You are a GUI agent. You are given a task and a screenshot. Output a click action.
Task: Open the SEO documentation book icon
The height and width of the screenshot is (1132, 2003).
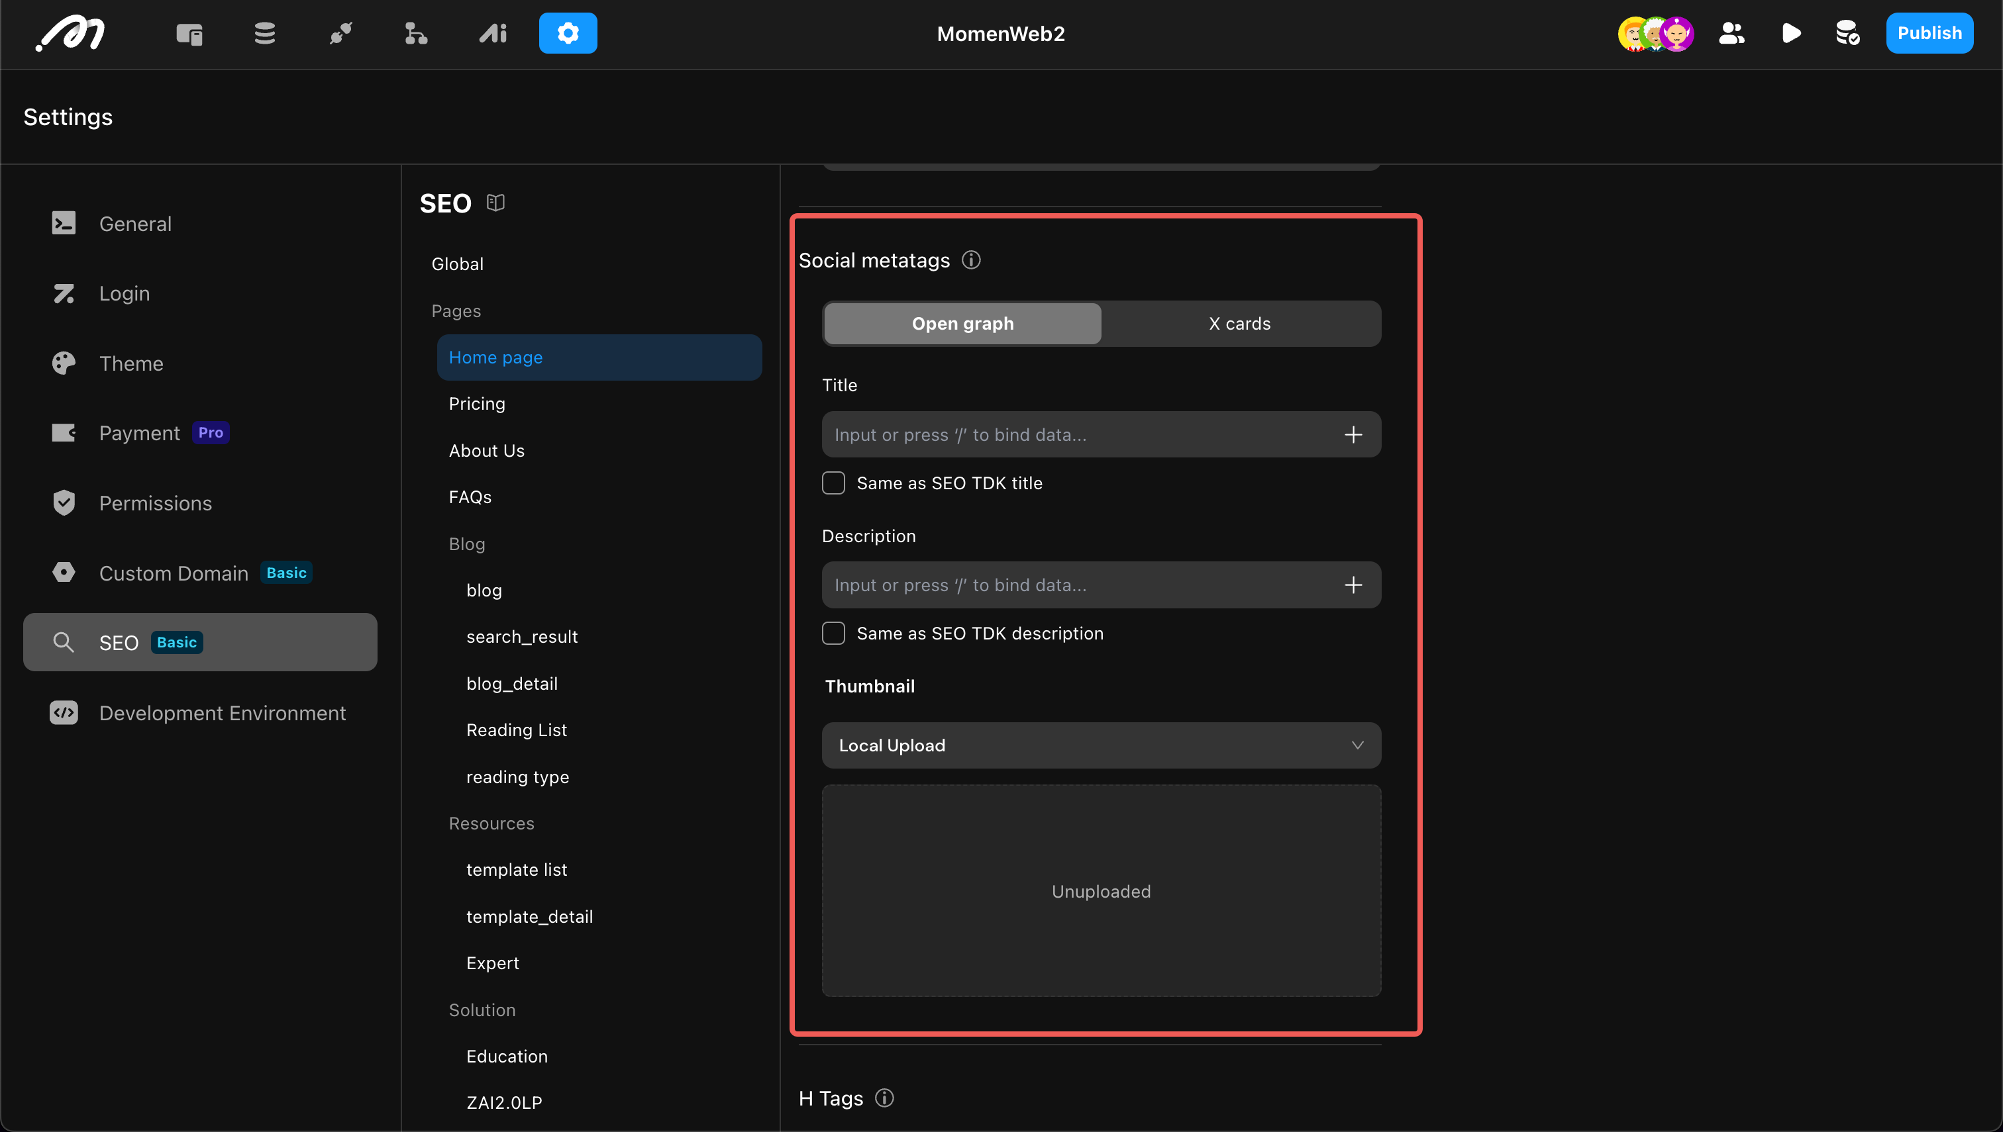pyautogui.click(x=495, y=203)
